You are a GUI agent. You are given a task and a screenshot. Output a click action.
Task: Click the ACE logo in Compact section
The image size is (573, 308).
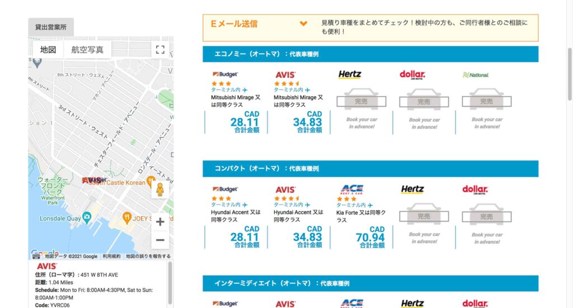pyautogui.click(x=352, y=189)
